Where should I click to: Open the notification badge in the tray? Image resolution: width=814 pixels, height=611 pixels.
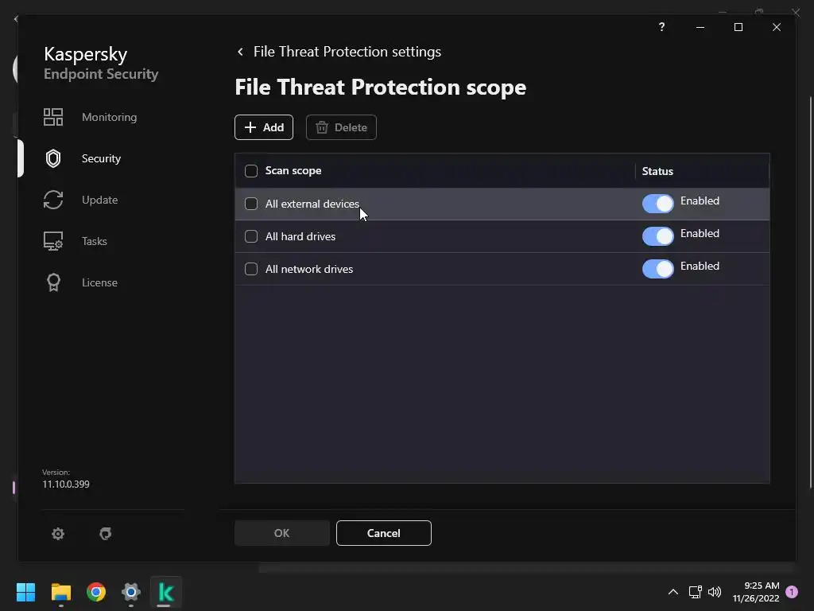(x=792, y=592)
